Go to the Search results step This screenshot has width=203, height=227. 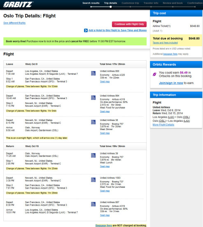point(91,3)
